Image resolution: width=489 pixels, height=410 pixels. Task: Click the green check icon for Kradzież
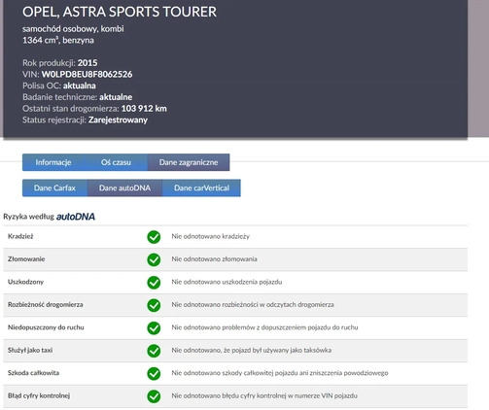(154, 237)
